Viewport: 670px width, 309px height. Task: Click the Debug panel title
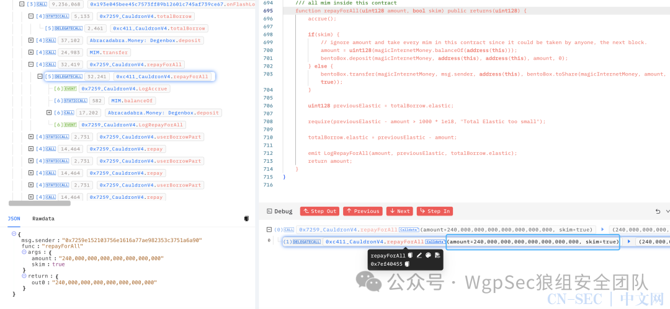coord(284,211)
